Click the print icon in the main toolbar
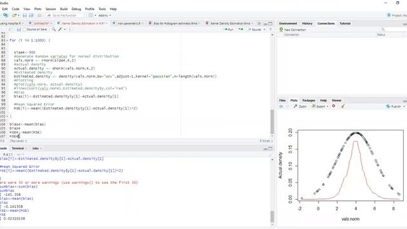The image size is (407, 229). click(x=39, y=15)
